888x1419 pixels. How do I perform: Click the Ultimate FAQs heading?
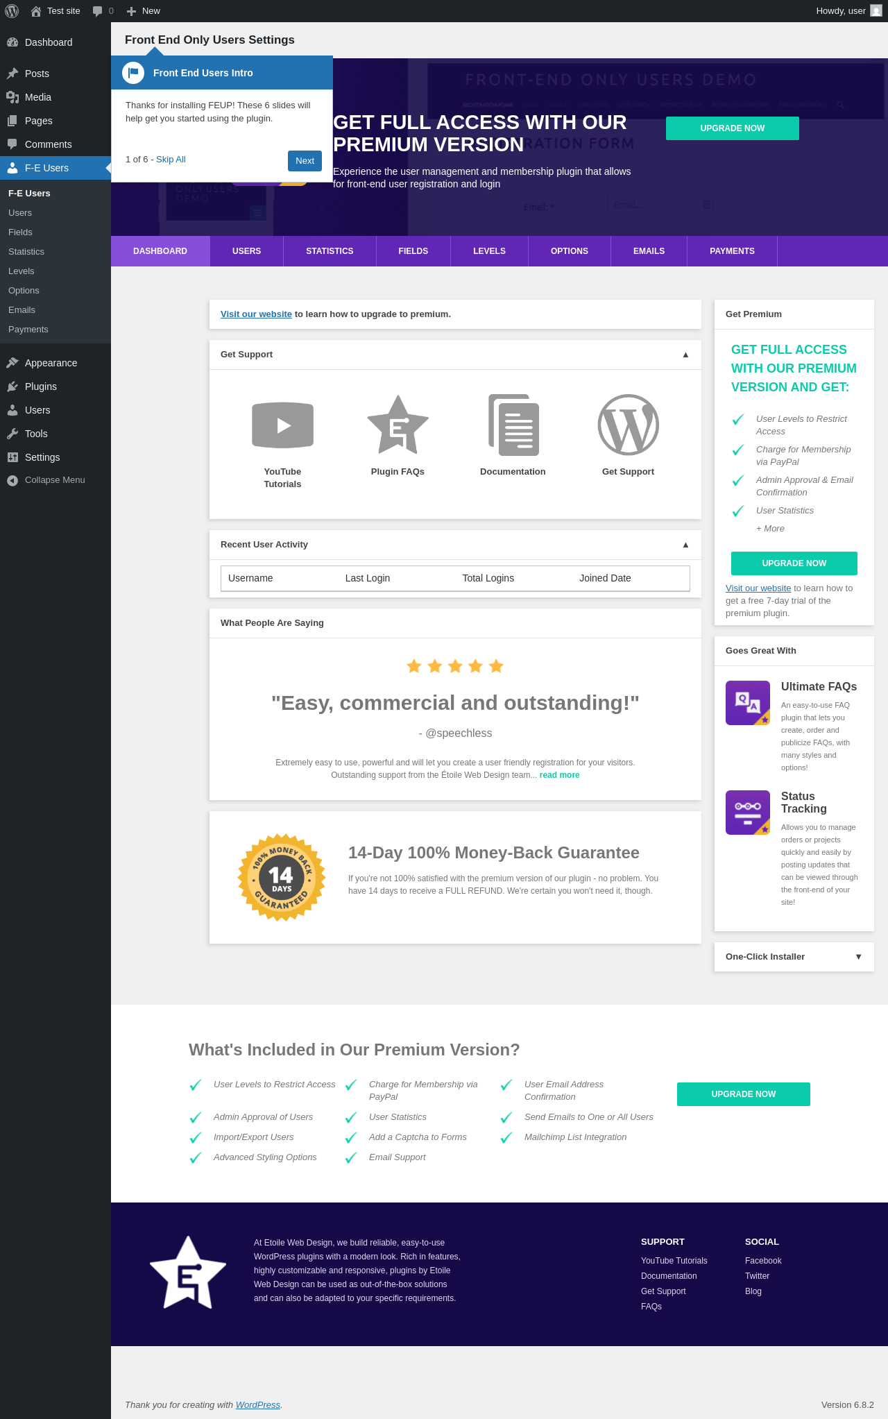(x=819, y=687)
